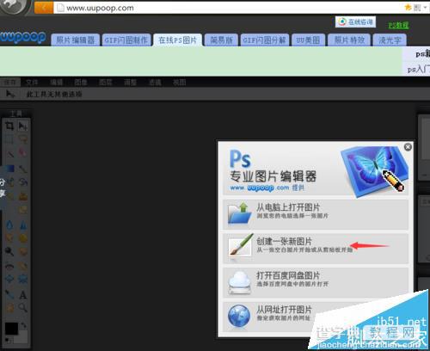Open www.uupoop.com link in the dialog
Viewport: 430px width, 351px height.
260,188
